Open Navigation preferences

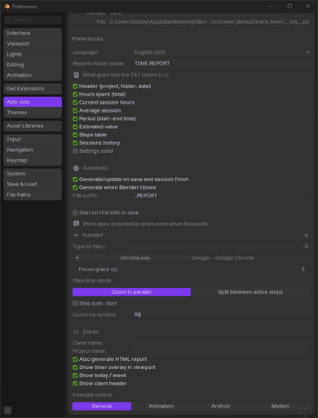pos(33,150)
